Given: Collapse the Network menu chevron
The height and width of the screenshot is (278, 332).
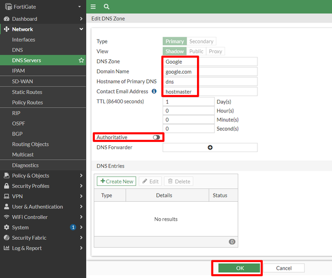Looking at the screenshot, I should 81,29.
